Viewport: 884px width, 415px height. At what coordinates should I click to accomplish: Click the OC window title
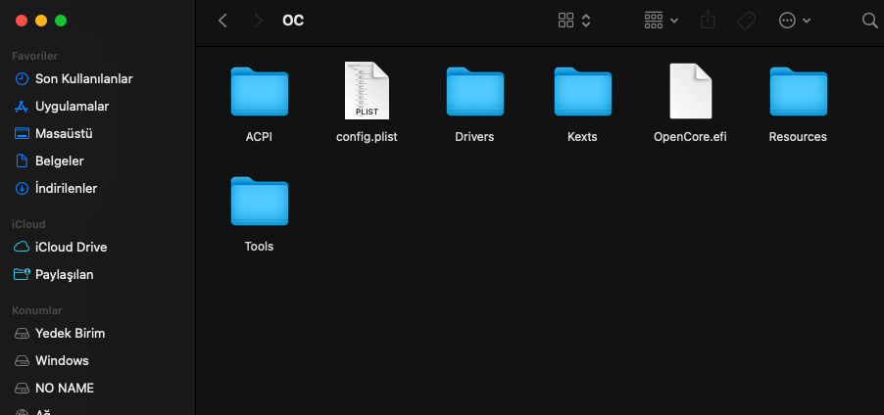click(x=293, y=21)
